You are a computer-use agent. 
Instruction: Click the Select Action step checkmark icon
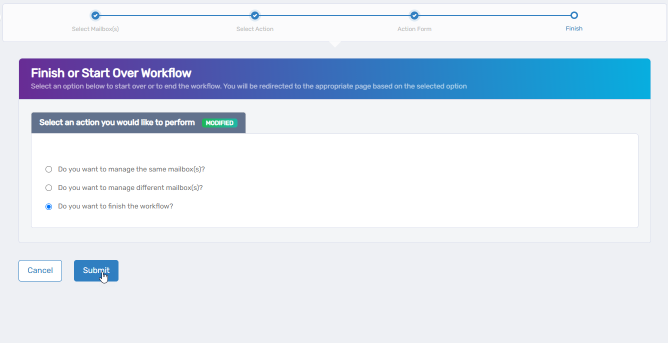click(255, 15)
